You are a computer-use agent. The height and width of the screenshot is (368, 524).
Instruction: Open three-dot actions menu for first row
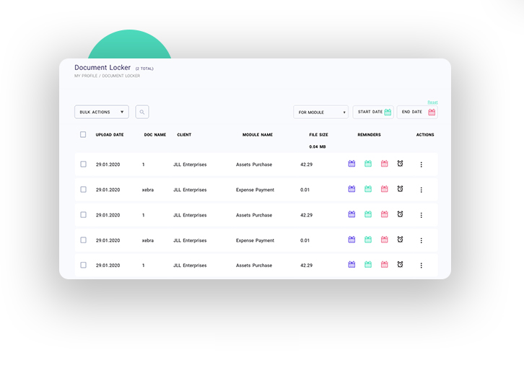[421, 165]
